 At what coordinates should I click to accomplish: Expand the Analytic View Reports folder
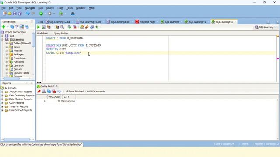click(x=3, y=92)
